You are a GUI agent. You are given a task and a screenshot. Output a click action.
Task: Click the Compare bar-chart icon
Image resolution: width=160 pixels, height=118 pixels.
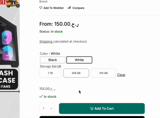coord(69,8)
